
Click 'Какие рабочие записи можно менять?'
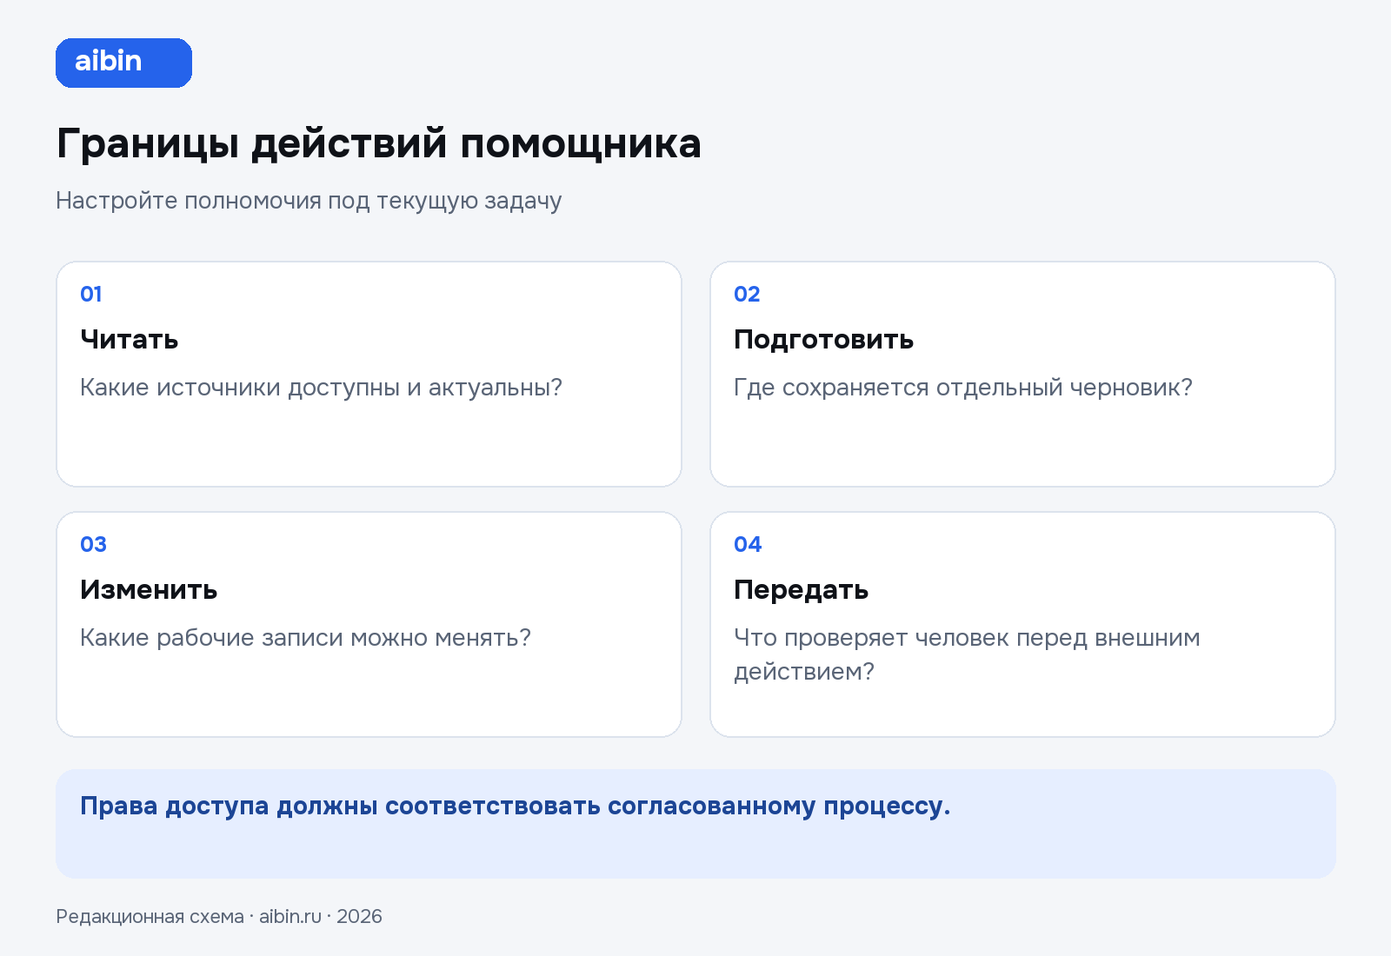[305, 638]
